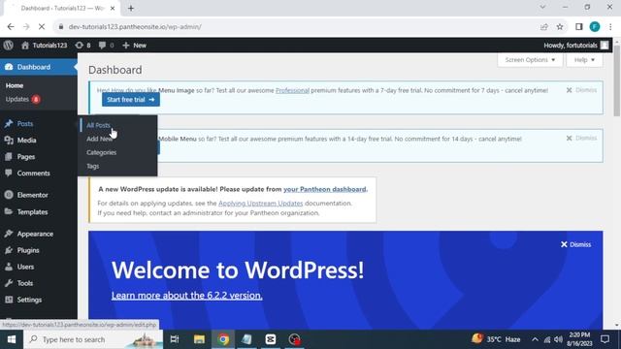The height and width of the screenshot is (349, 621).
Task: Click the share page icon in address bar
Action: point(544,27)
